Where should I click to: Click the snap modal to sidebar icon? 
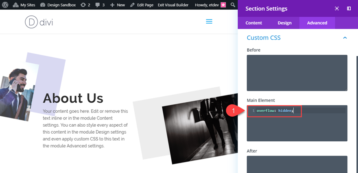tap(349, 9)
